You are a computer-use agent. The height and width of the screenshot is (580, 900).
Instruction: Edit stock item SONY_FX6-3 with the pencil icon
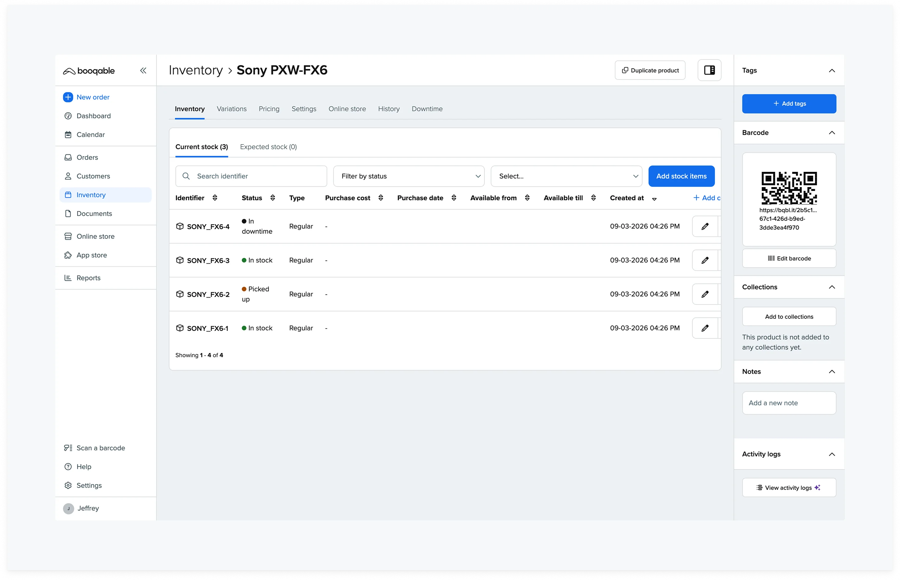pyautogui.click(x=705, y=260)
